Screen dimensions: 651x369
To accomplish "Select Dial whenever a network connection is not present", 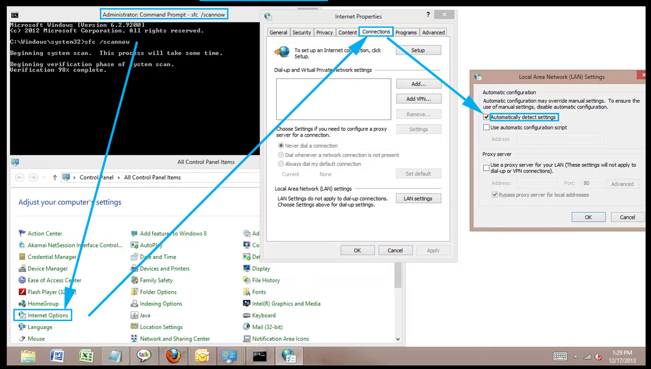I will [x=281, y=155].
